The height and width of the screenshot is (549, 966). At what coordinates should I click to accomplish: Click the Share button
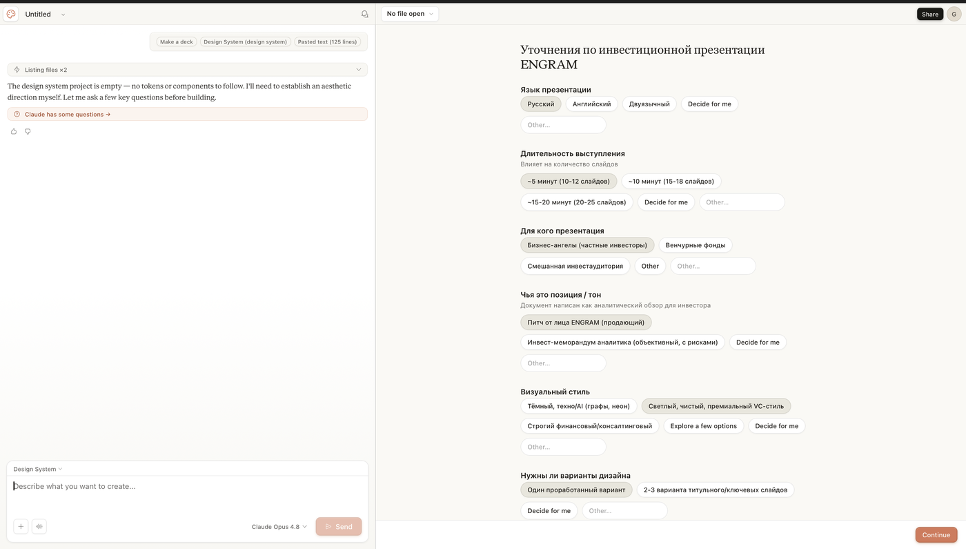click(930, 14)
